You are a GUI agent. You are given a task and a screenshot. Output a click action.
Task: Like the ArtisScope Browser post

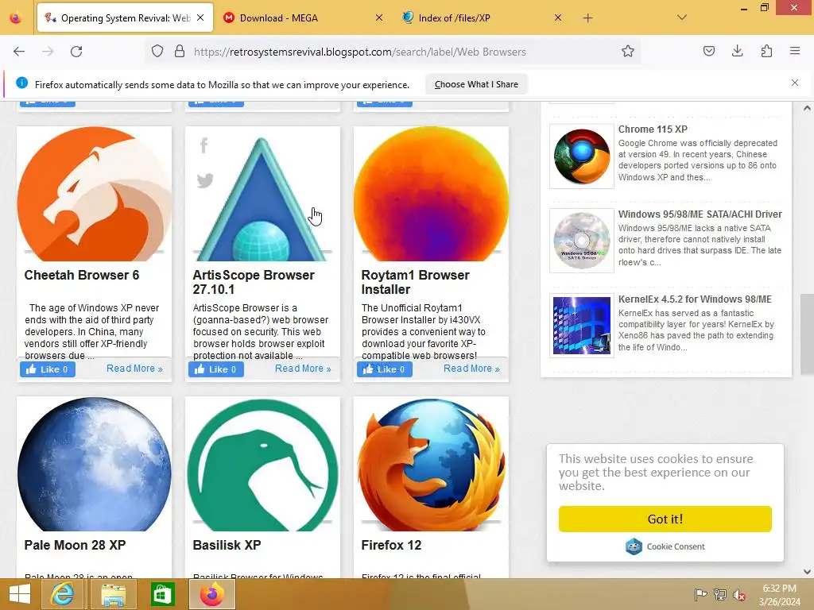(216, 369)
